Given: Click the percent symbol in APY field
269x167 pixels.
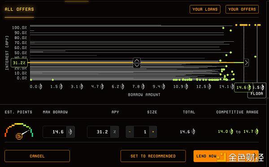Looking at the screenshot, I should (115, 132).
